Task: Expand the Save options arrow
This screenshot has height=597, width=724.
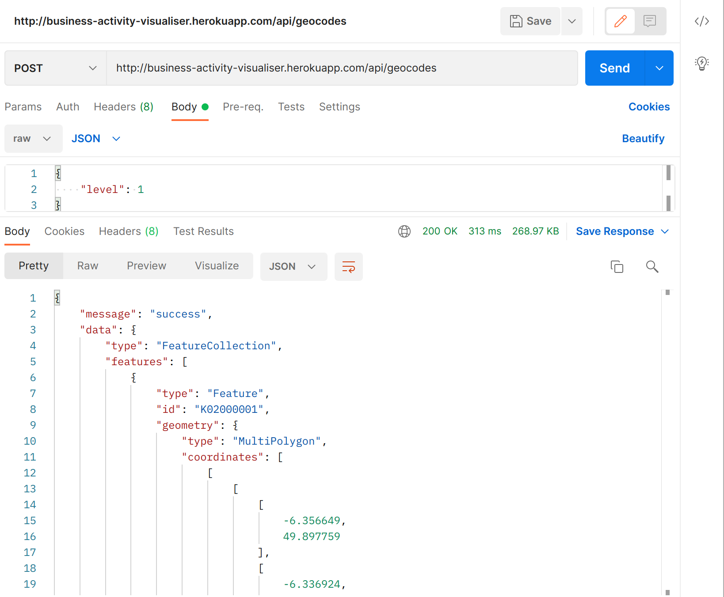Action: [572, 21]
